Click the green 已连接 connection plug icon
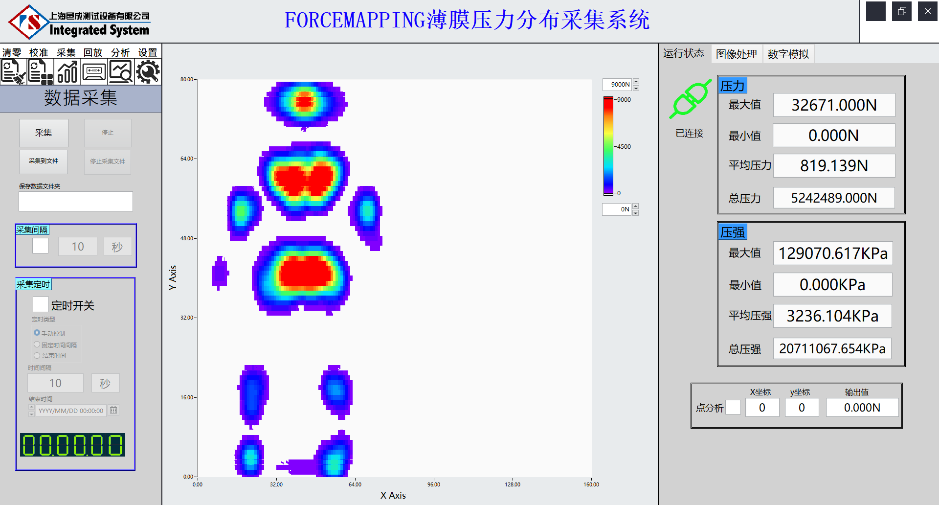This screenshot has height=505, width=939. pos(690,99)
